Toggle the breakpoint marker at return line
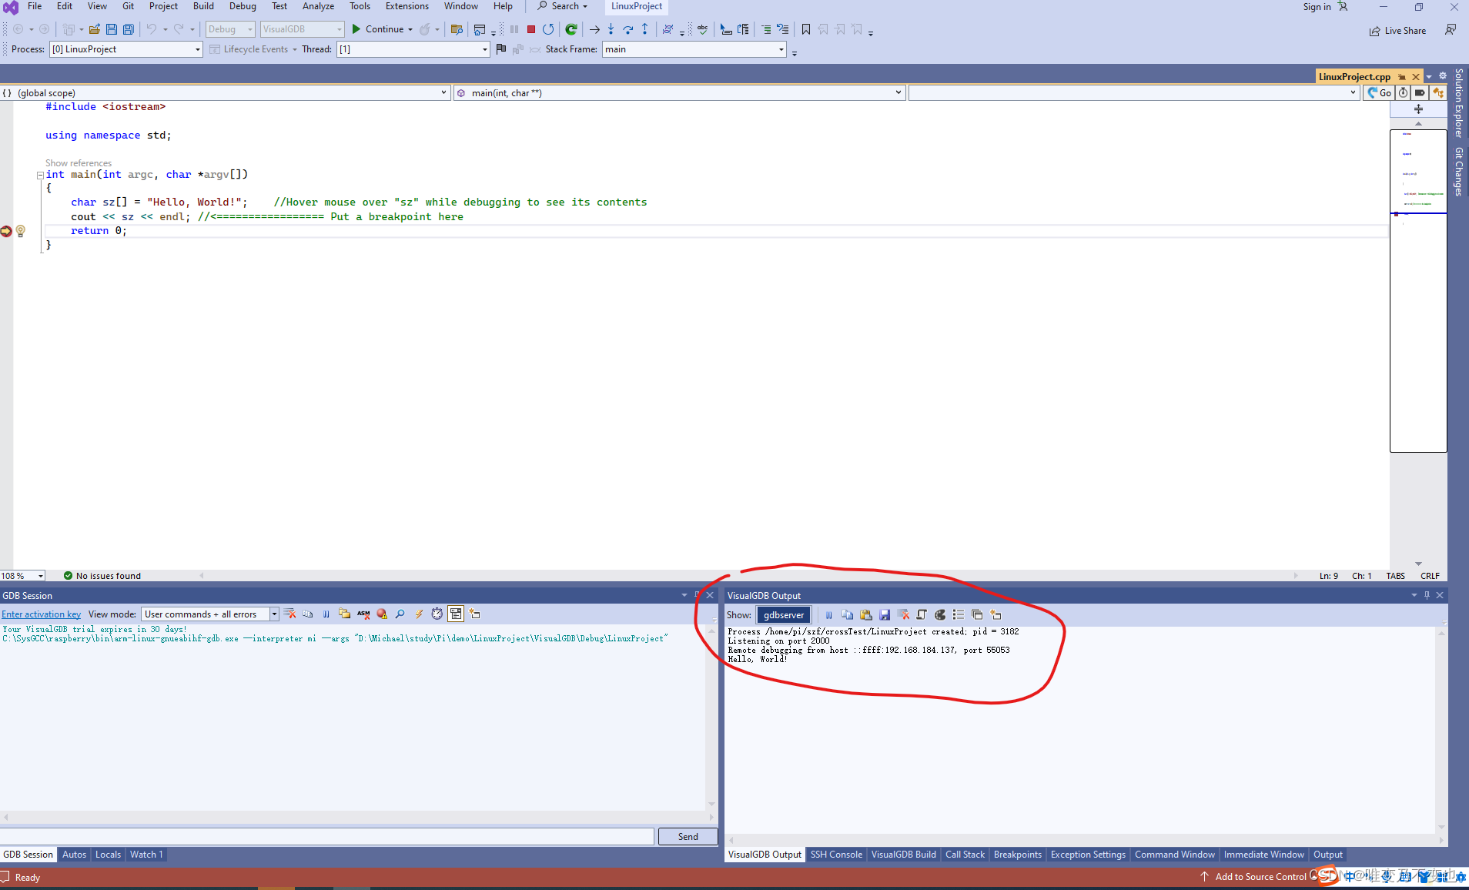The image size is (1469, 890). click(6, 231)
